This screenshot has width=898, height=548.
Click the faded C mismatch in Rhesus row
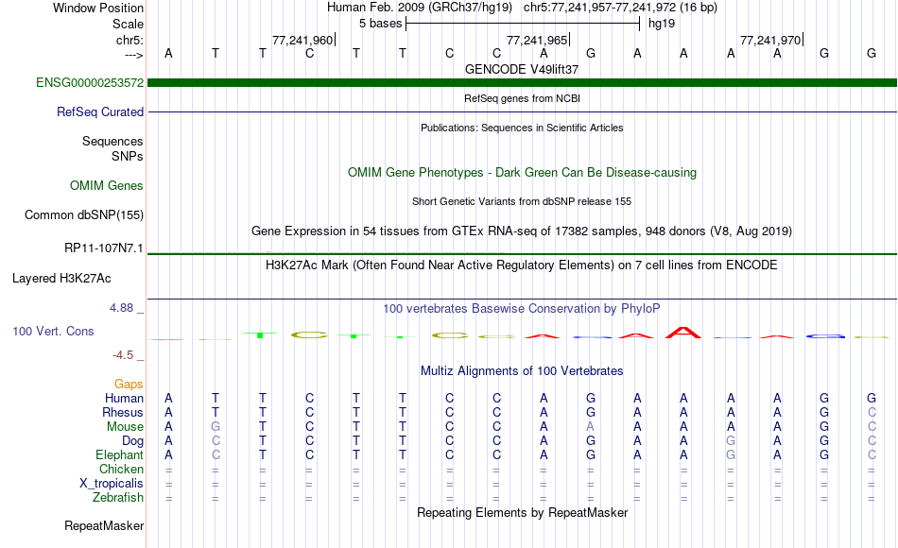[x=872, y=412]
